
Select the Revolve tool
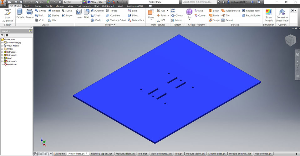(29, 13)
